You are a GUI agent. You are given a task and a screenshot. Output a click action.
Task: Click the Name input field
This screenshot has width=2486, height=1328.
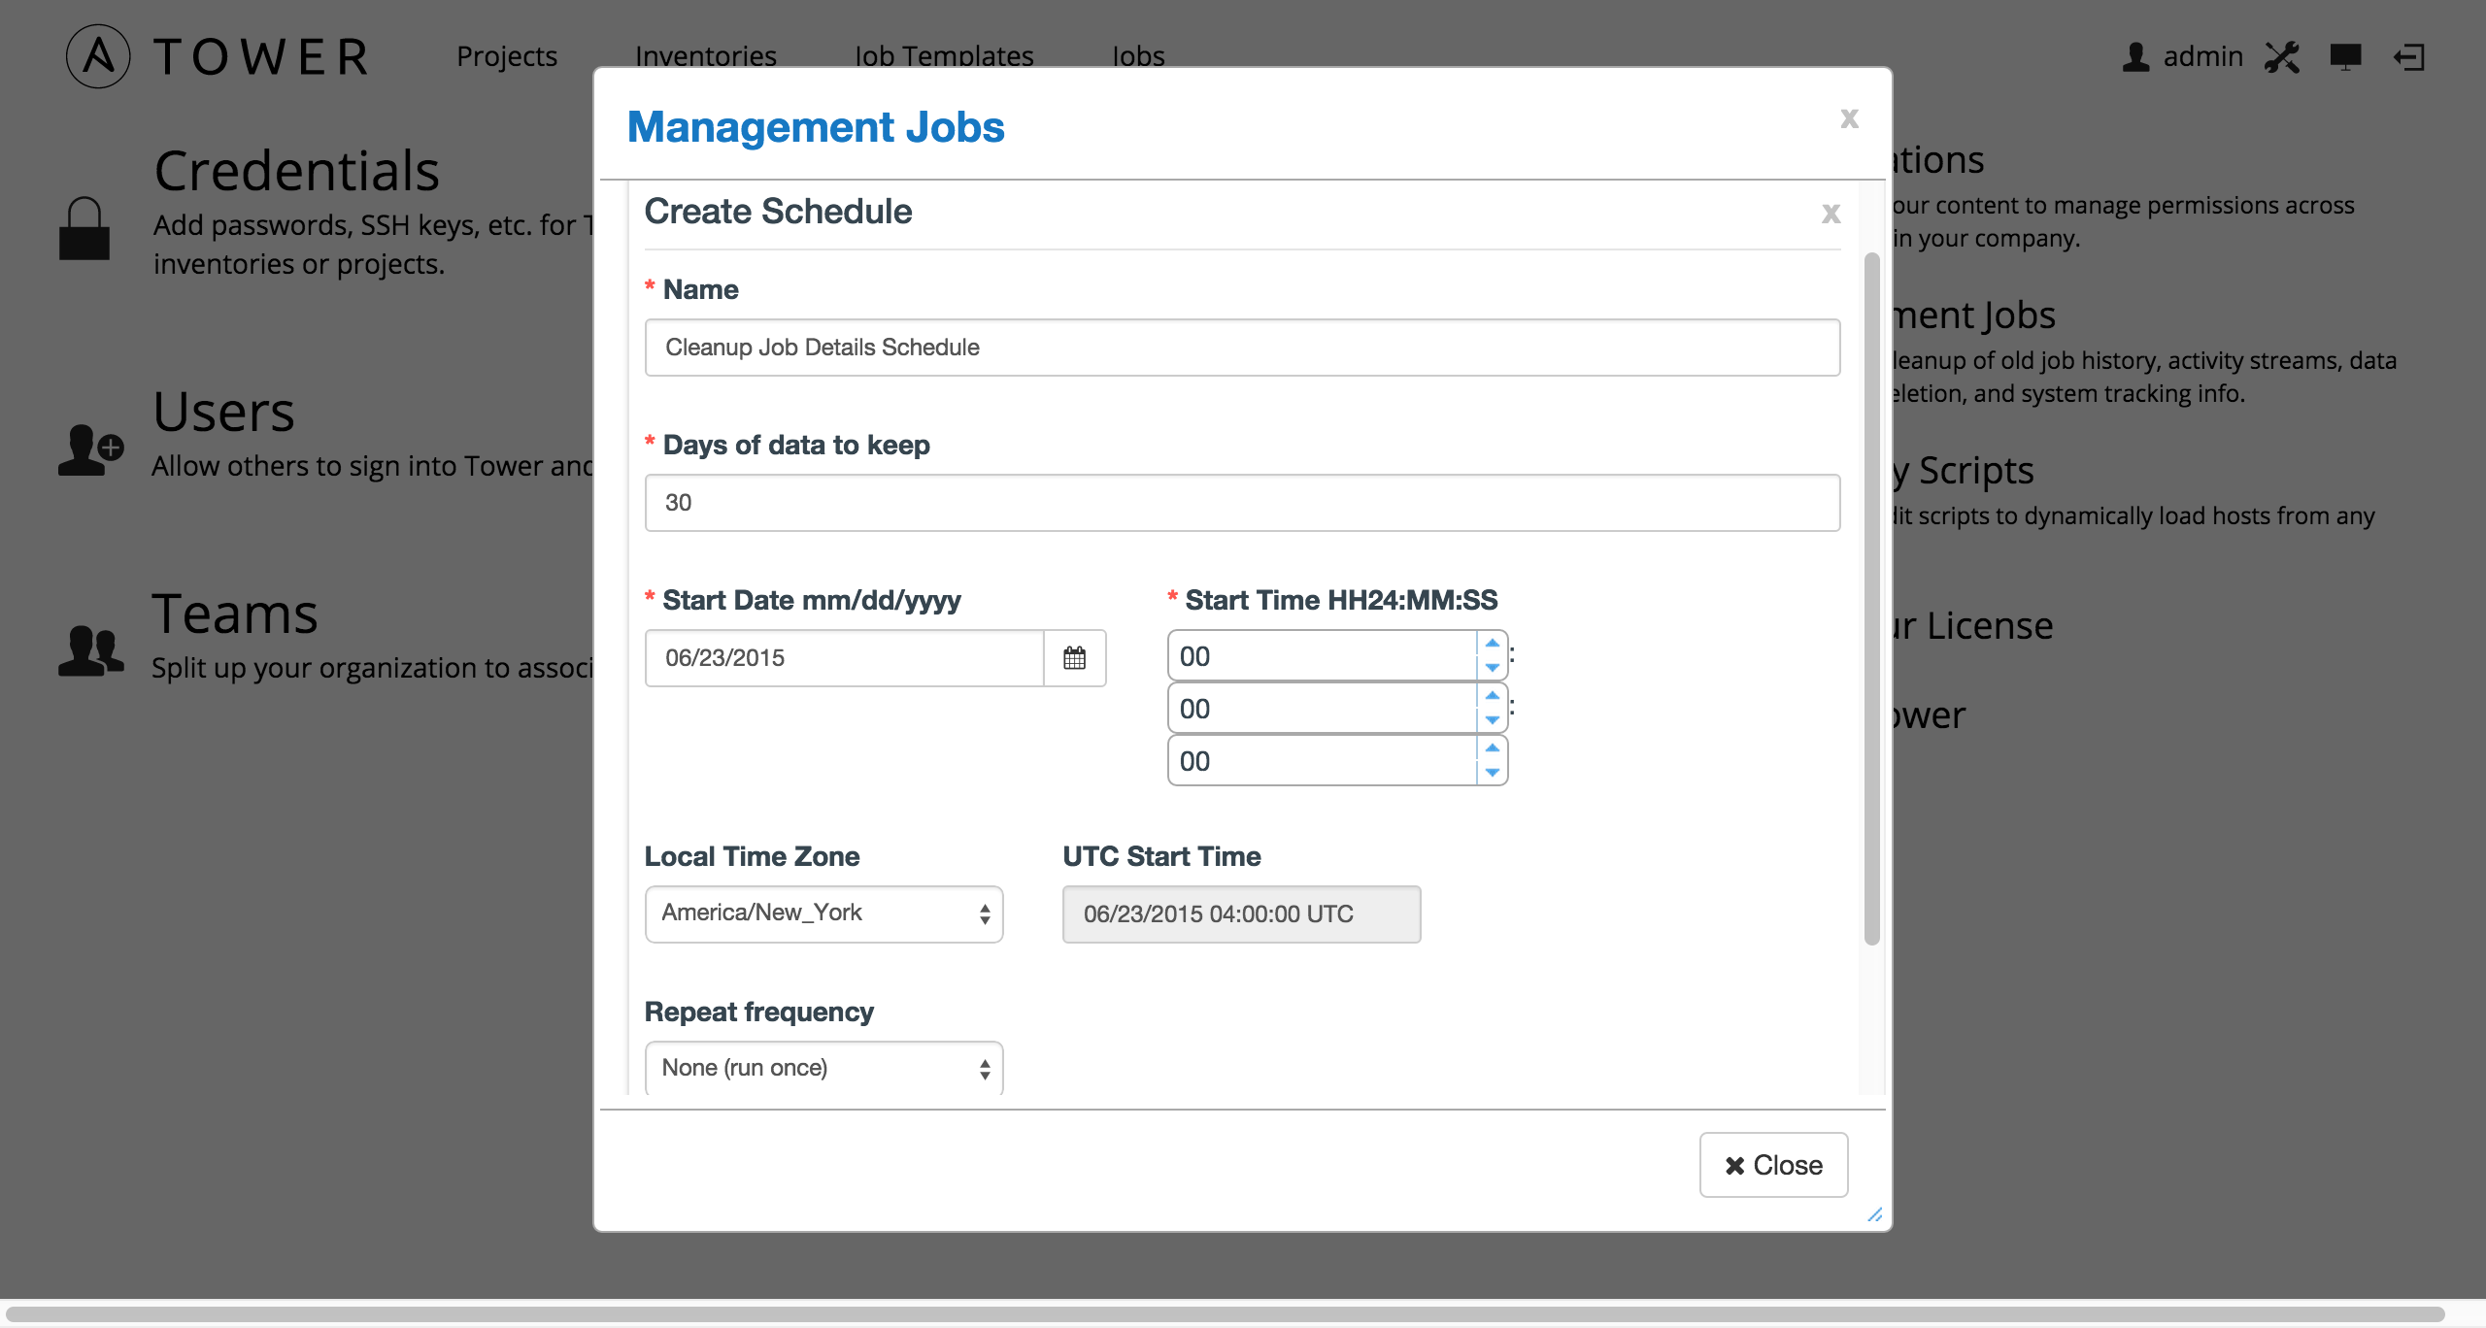pyautogui.click(x=1241, y=347)
